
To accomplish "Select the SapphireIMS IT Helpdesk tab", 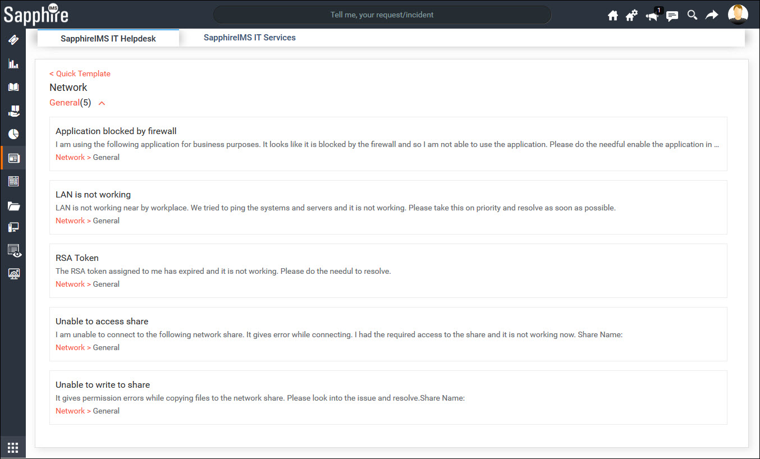I will click(x=108, y=39).
